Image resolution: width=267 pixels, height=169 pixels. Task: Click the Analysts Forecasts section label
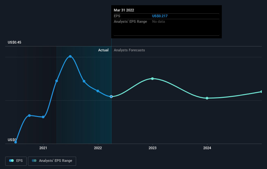point(129,50)
